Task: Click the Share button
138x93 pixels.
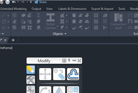Action: tap(40, 2)
